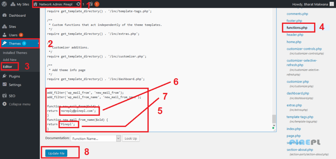The image size is (336, 159).
Task: Open SEO in sidebar menu
Action: pyautogui.click(x=12, y=96)
